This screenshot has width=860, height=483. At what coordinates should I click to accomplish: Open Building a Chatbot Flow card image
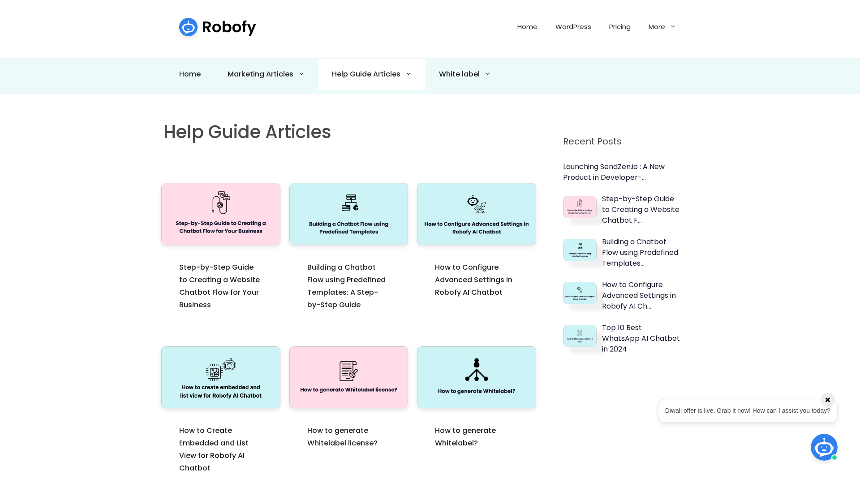point(348,214)
